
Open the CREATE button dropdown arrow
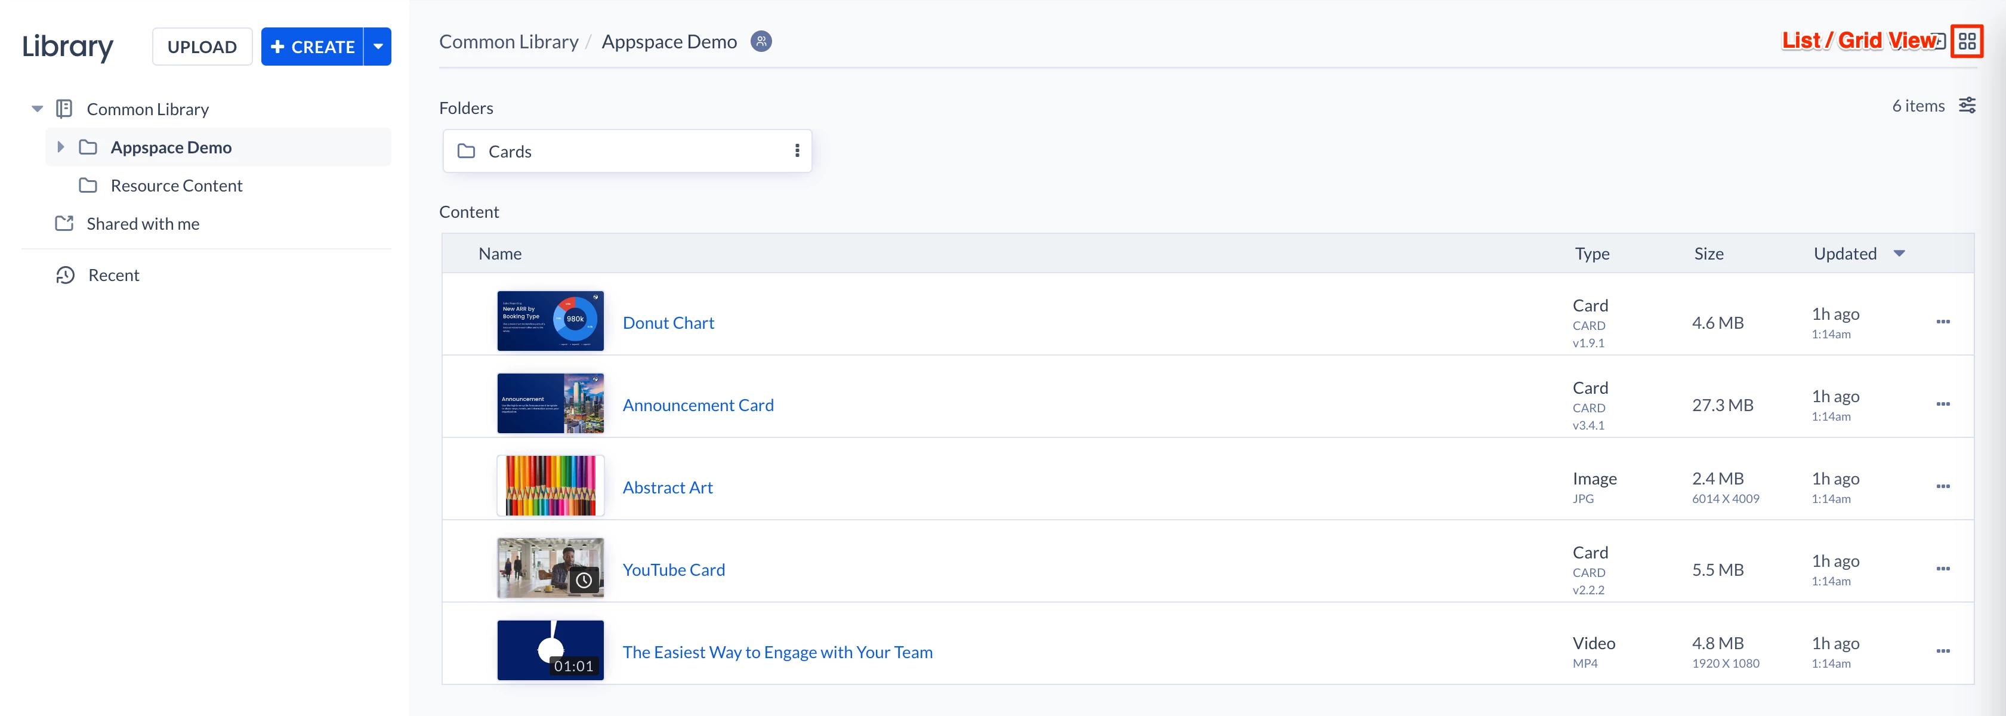coord(378,47)
